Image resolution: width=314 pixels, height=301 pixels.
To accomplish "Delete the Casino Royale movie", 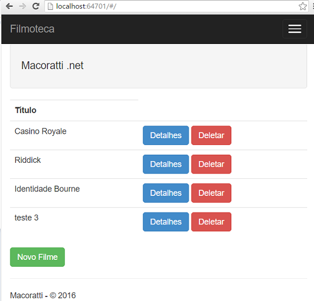I will [211, 135].
